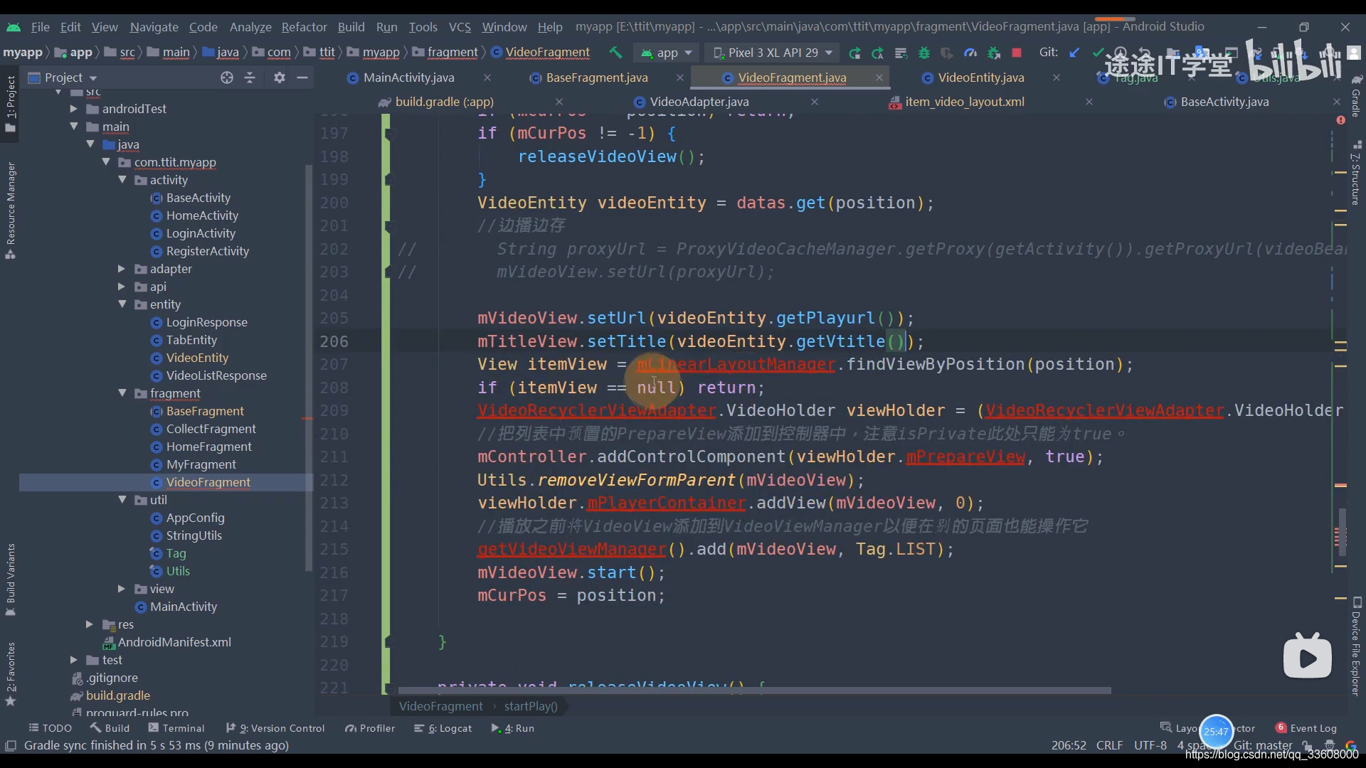Screen dimensions: 1366x768
Task: Toggle Structure side panel
Action: 1356,174
